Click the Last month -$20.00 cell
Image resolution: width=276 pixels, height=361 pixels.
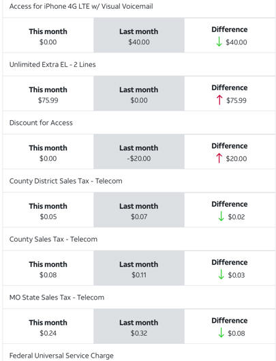(x=139, y=151)
